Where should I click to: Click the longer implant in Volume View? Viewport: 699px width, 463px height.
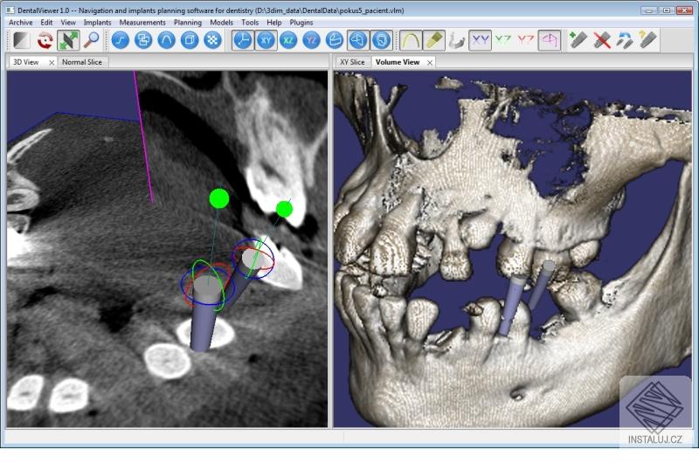pyautogui.click(x=514, y=305)
